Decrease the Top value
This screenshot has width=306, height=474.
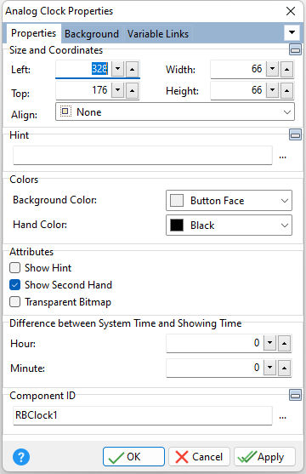coord(118,90)
